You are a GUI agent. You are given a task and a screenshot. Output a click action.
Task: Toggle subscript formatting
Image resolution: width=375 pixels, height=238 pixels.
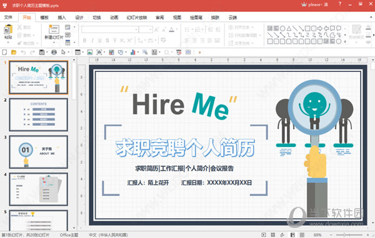click(122, 41)
